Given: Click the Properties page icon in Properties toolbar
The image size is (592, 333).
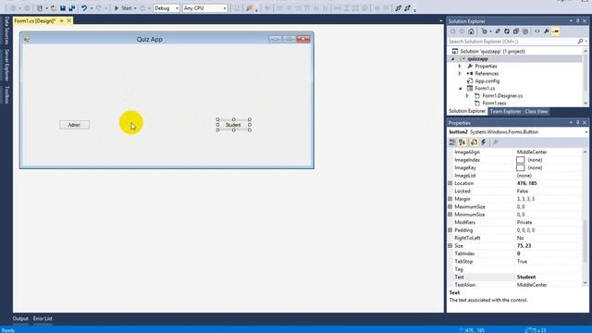Looking at the screenshot, I should (x=474, y=142).
